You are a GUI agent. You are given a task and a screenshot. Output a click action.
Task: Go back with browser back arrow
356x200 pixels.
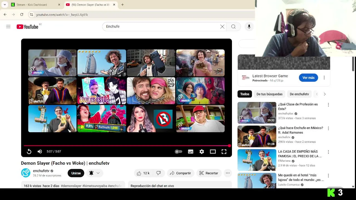pyautogui.click(x=5, y=14)
